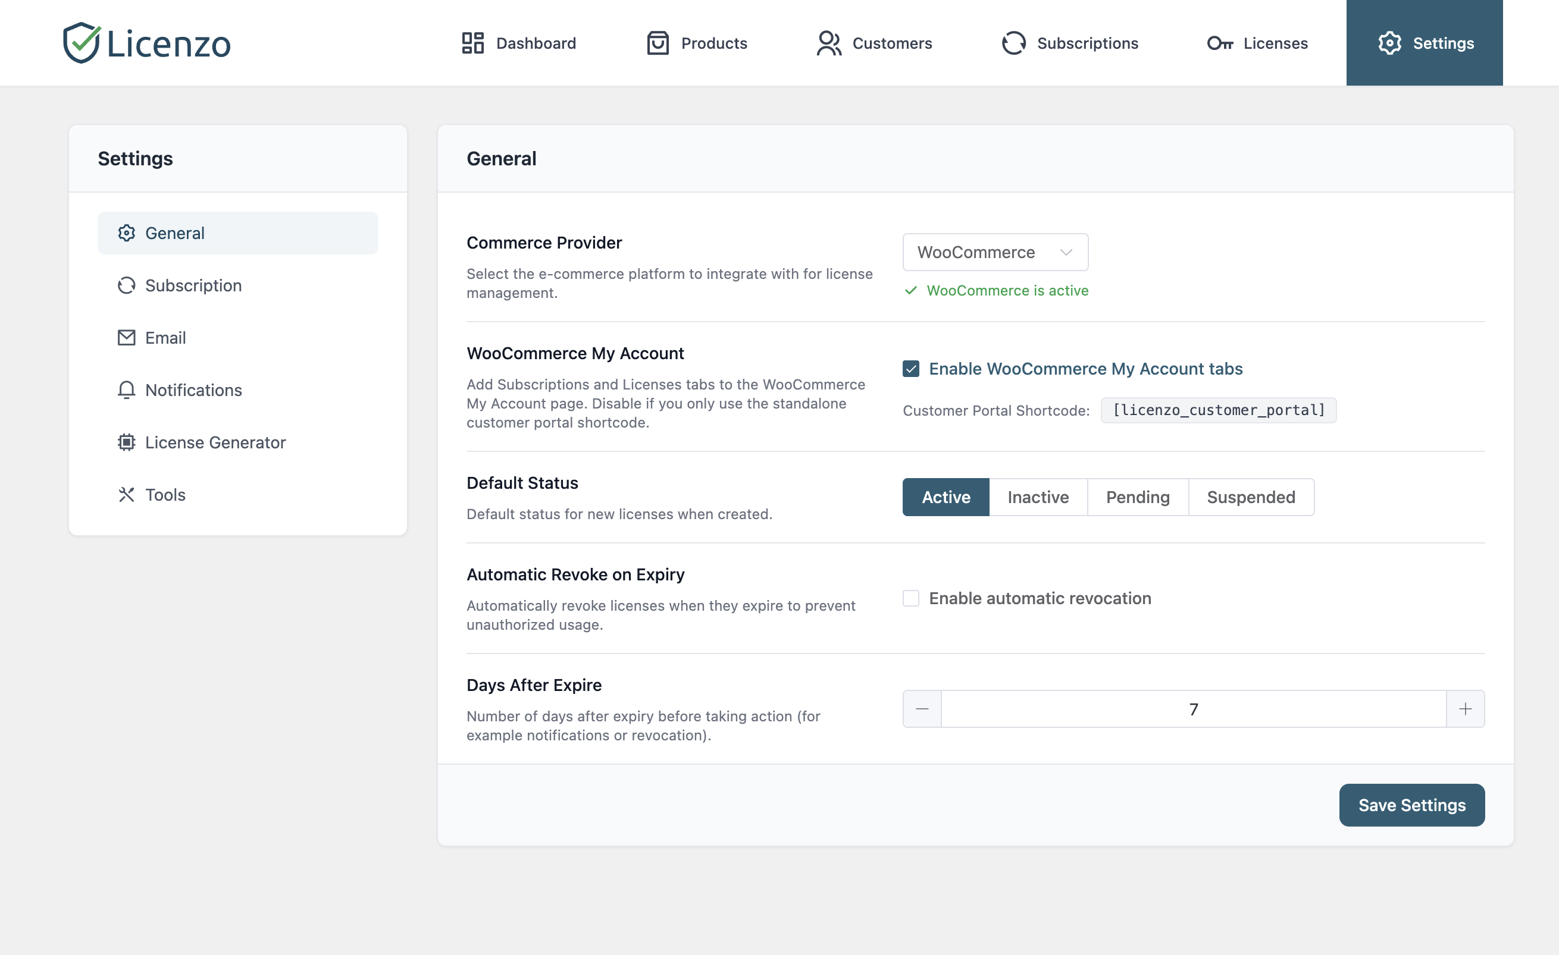Disable WooCommerce My Account tabs

click(x=911, y=369)
